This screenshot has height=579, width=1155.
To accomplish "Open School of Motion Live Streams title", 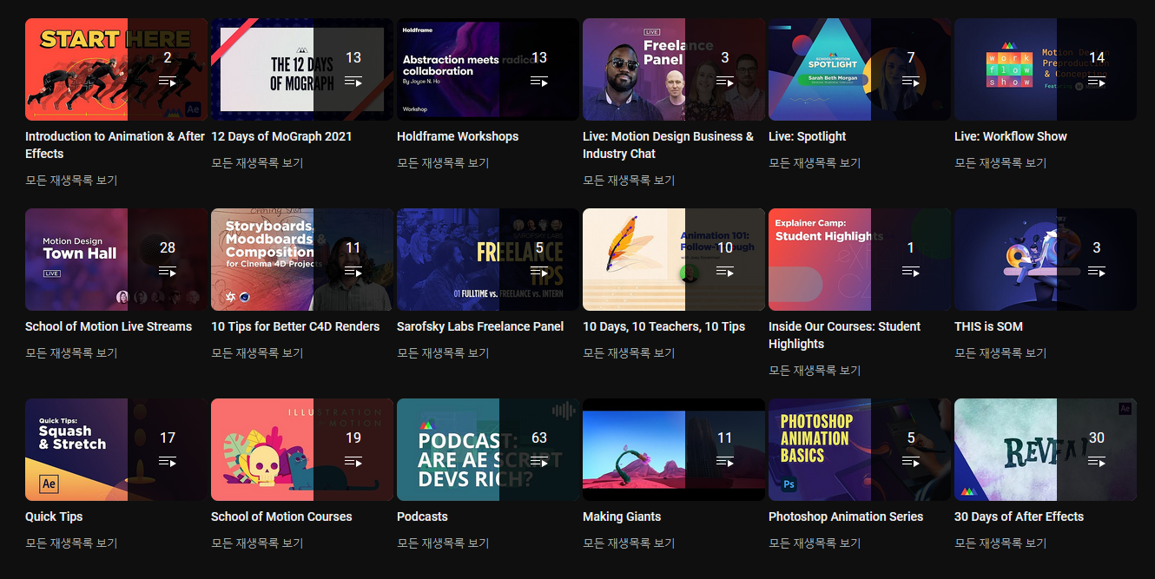I will coord(109,326).
